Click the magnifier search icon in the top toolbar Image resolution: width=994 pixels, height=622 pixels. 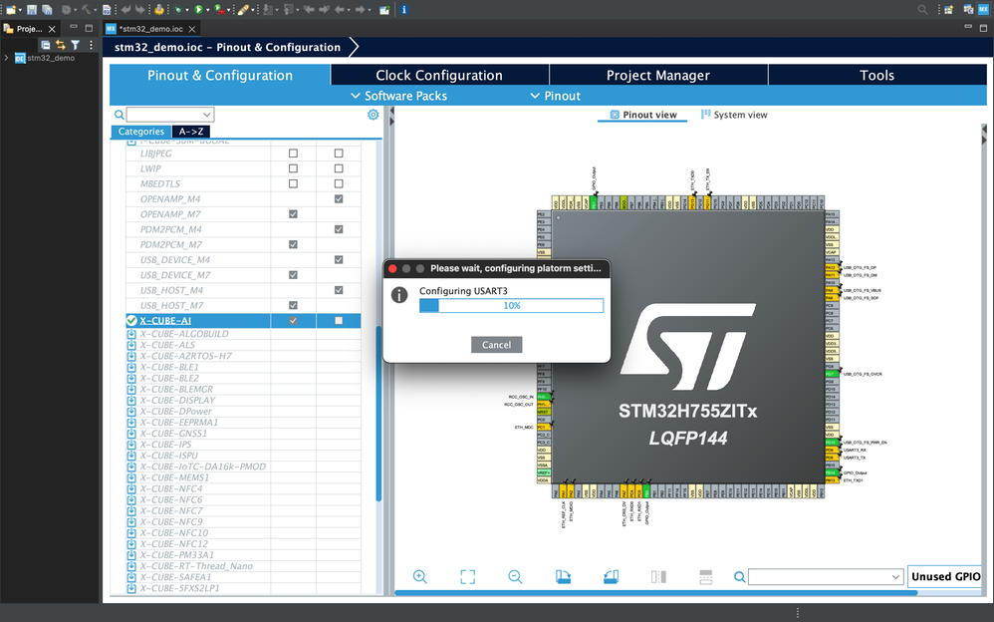(923, 10)
